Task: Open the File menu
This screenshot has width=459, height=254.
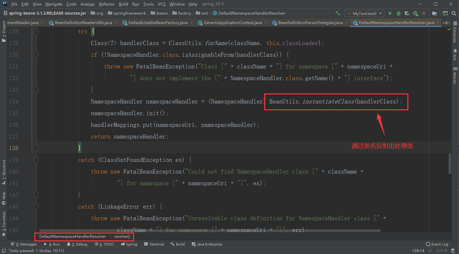Action: pos(14,4)
